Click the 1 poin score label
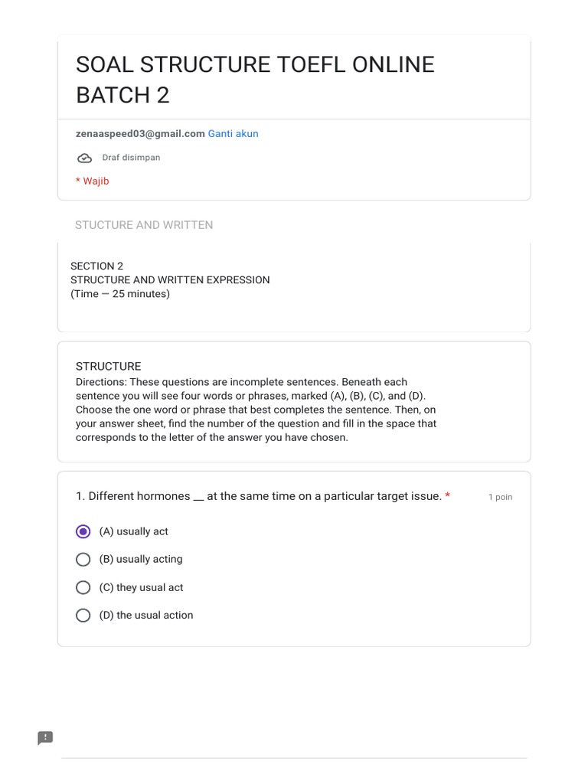 point(500,497)
